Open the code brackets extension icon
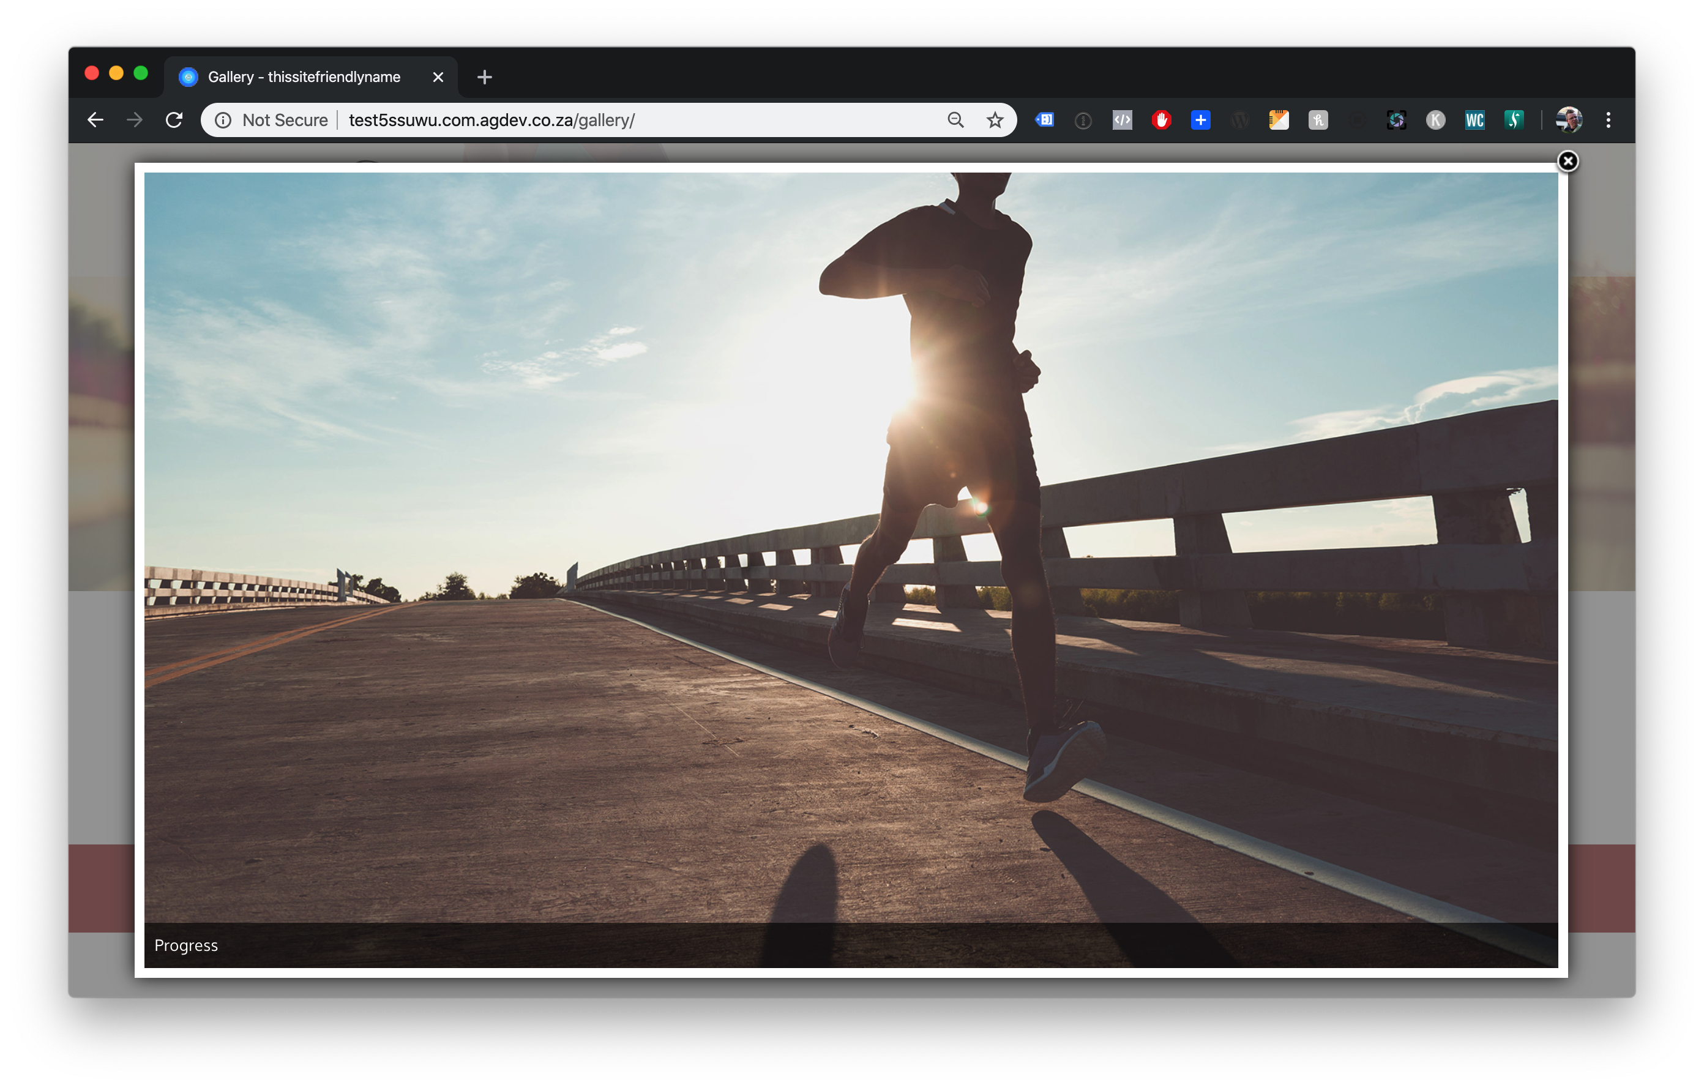The width and height of the screenshot is (1704, 1088). (x=1123, y=121)
